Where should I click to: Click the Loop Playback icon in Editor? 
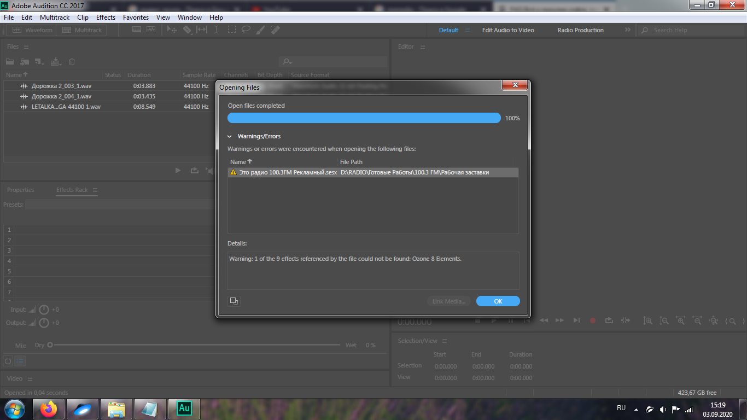click(x=609, y=320)
